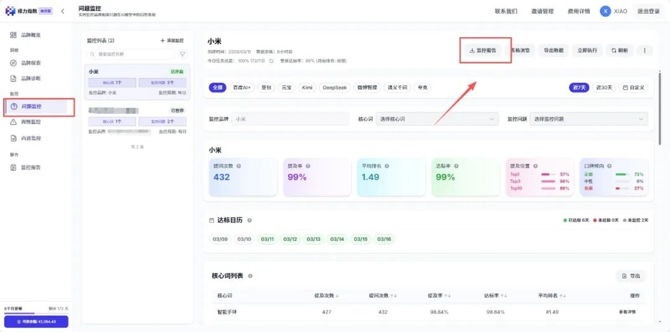Click refresh icon beside 今日任务进度
This screenshot has width=670, height=332.
[271, 61]
